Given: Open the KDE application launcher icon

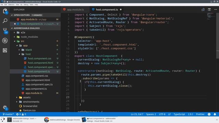Looking at the screenshot, I should (x=3, y=120).
